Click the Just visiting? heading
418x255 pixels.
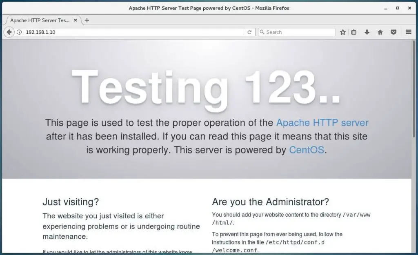click(x=71, y=202)
